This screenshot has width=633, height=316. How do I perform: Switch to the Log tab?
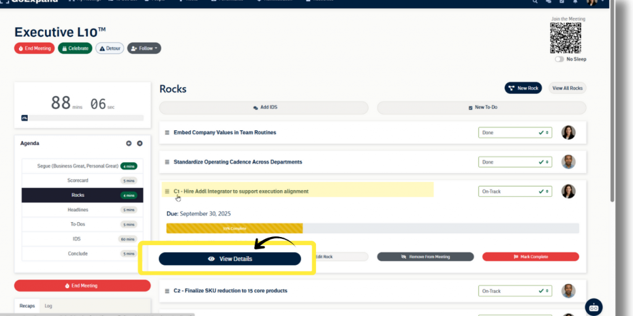pos(48,306)
